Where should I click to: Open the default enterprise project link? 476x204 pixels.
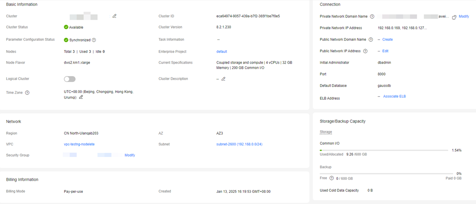click(221, 51)
